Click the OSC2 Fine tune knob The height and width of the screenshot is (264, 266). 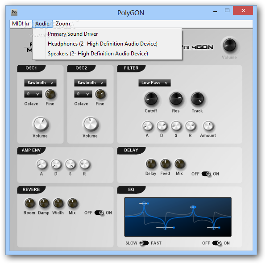(100, 94)
